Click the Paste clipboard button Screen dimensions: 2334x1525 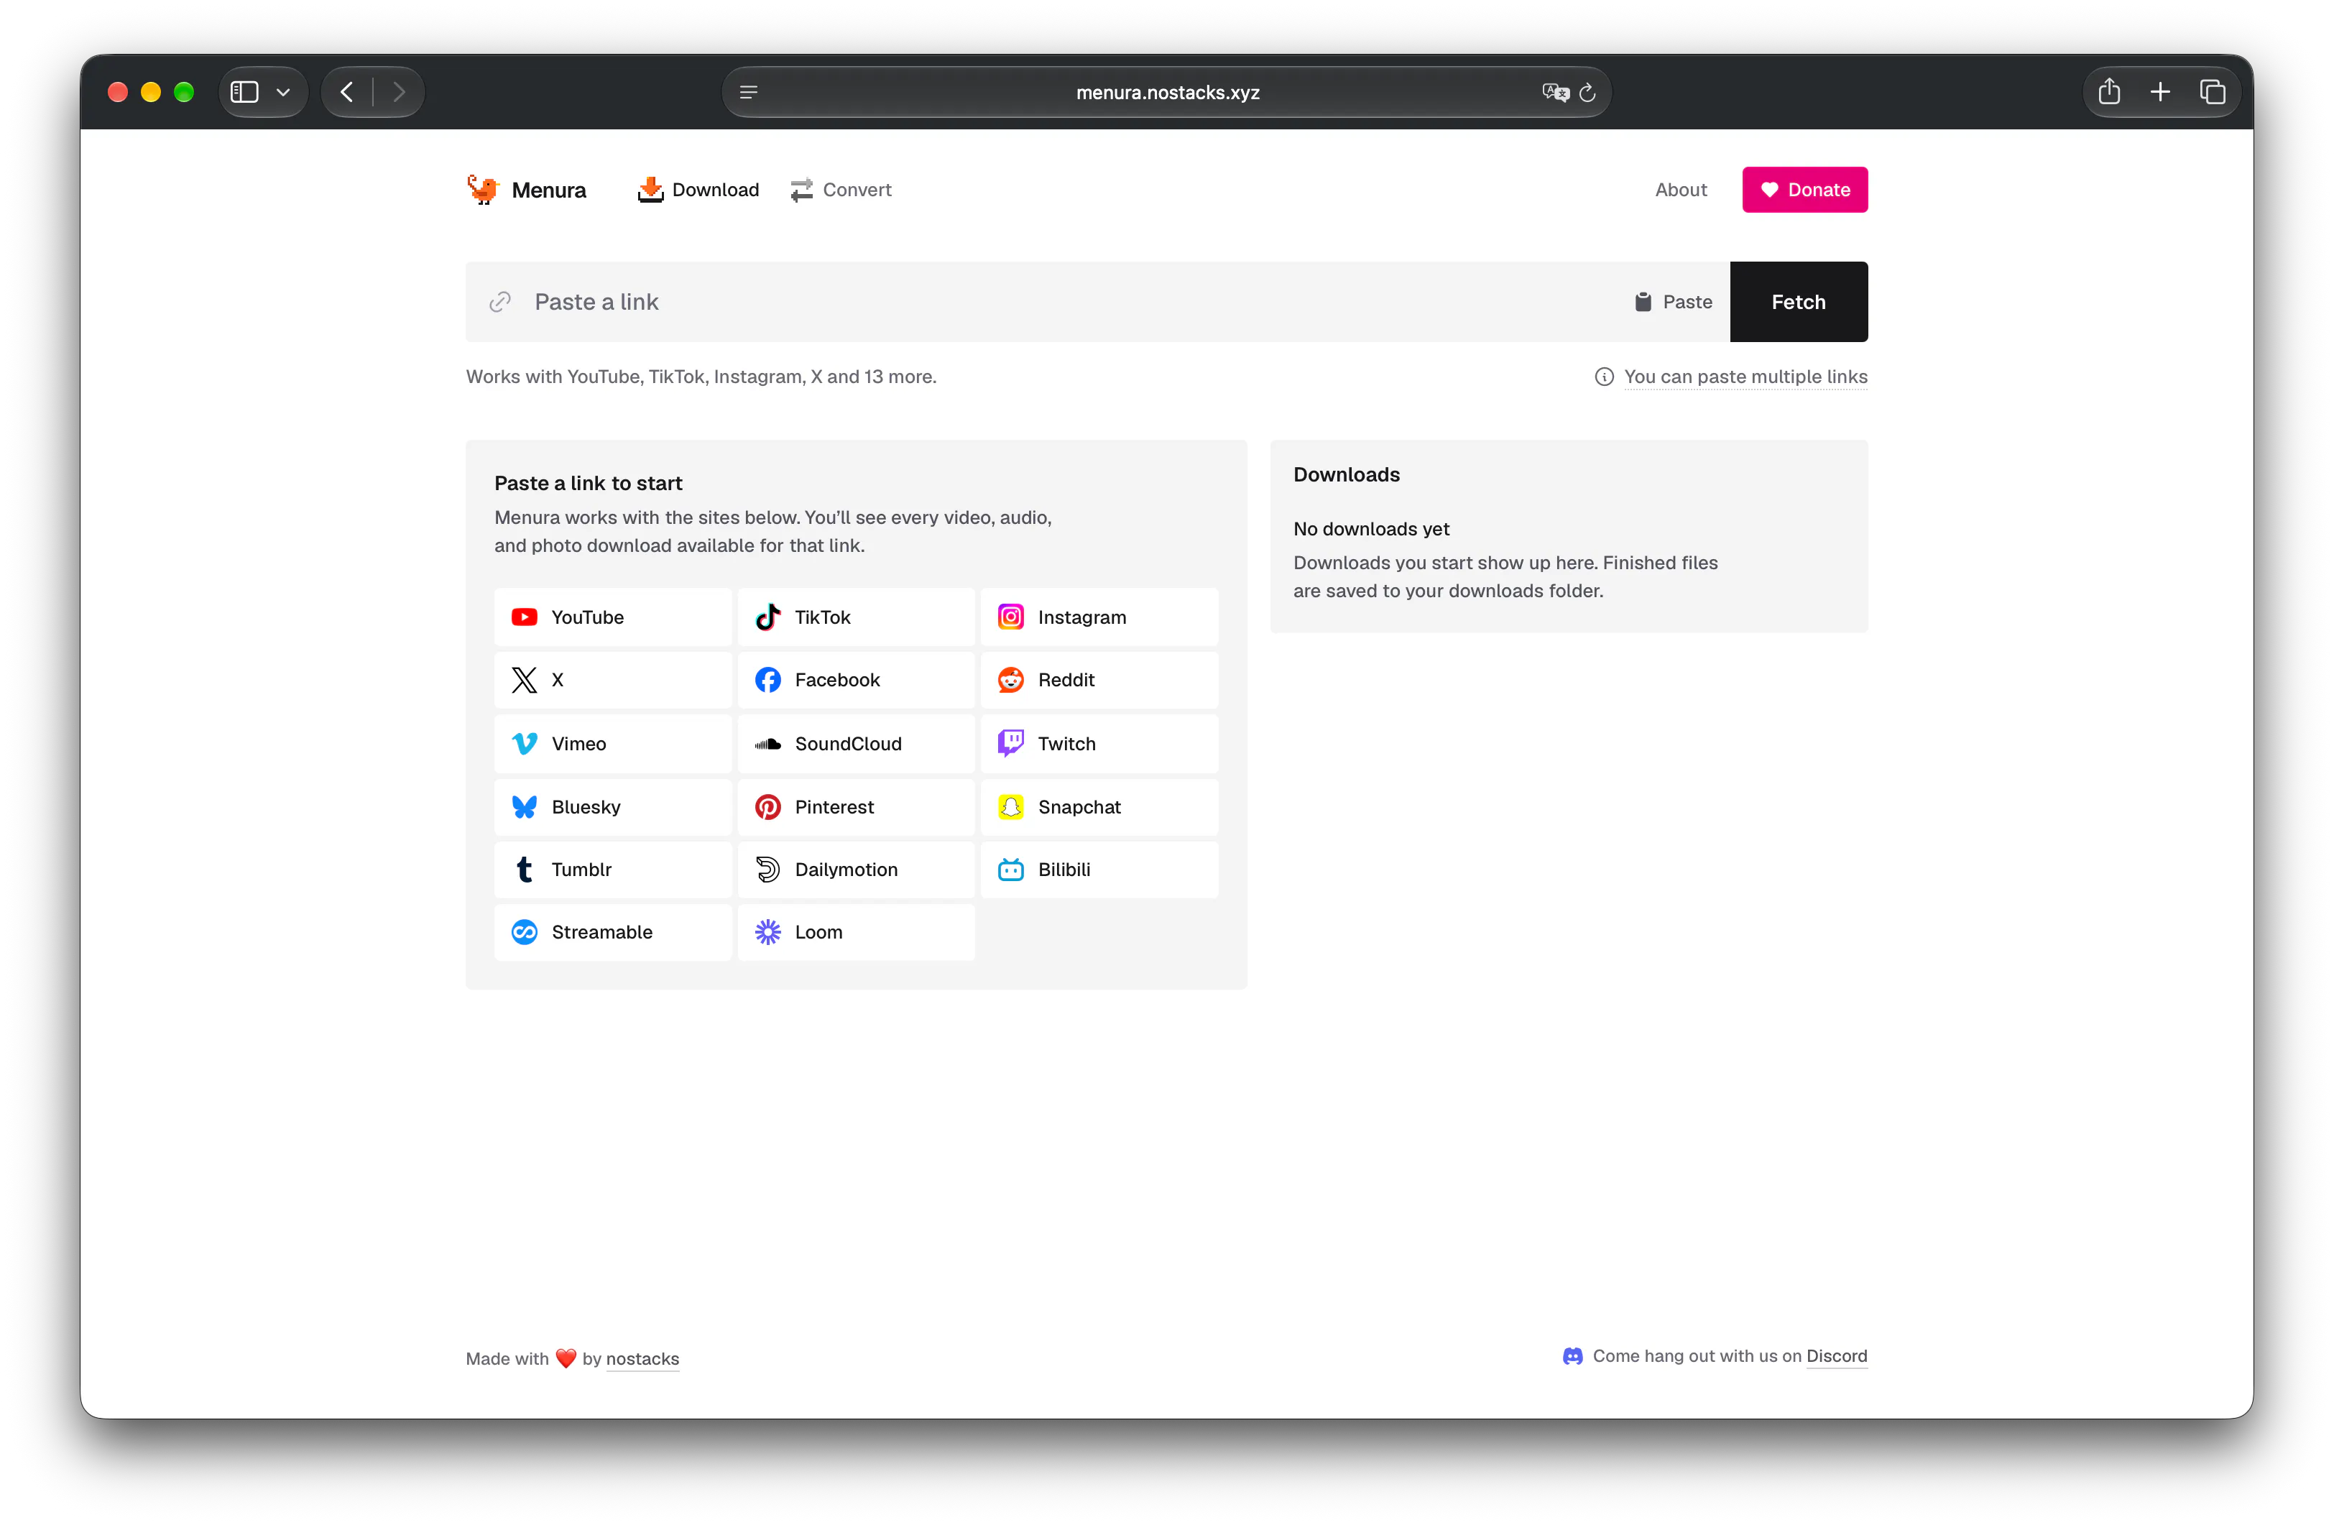click(1673, 302)
